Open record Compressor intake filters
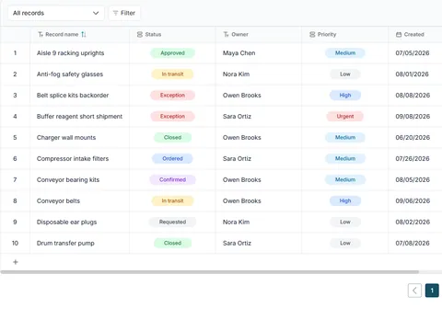Screen dimensions: 442x331 [x=73, y=159]
